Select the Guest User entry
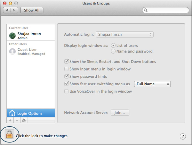The height and width of the screenshot is (145, 192). tap(31, 51)
